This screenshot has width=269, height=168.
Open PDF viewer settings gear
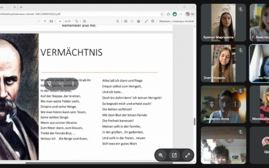[x=153, y=21]
